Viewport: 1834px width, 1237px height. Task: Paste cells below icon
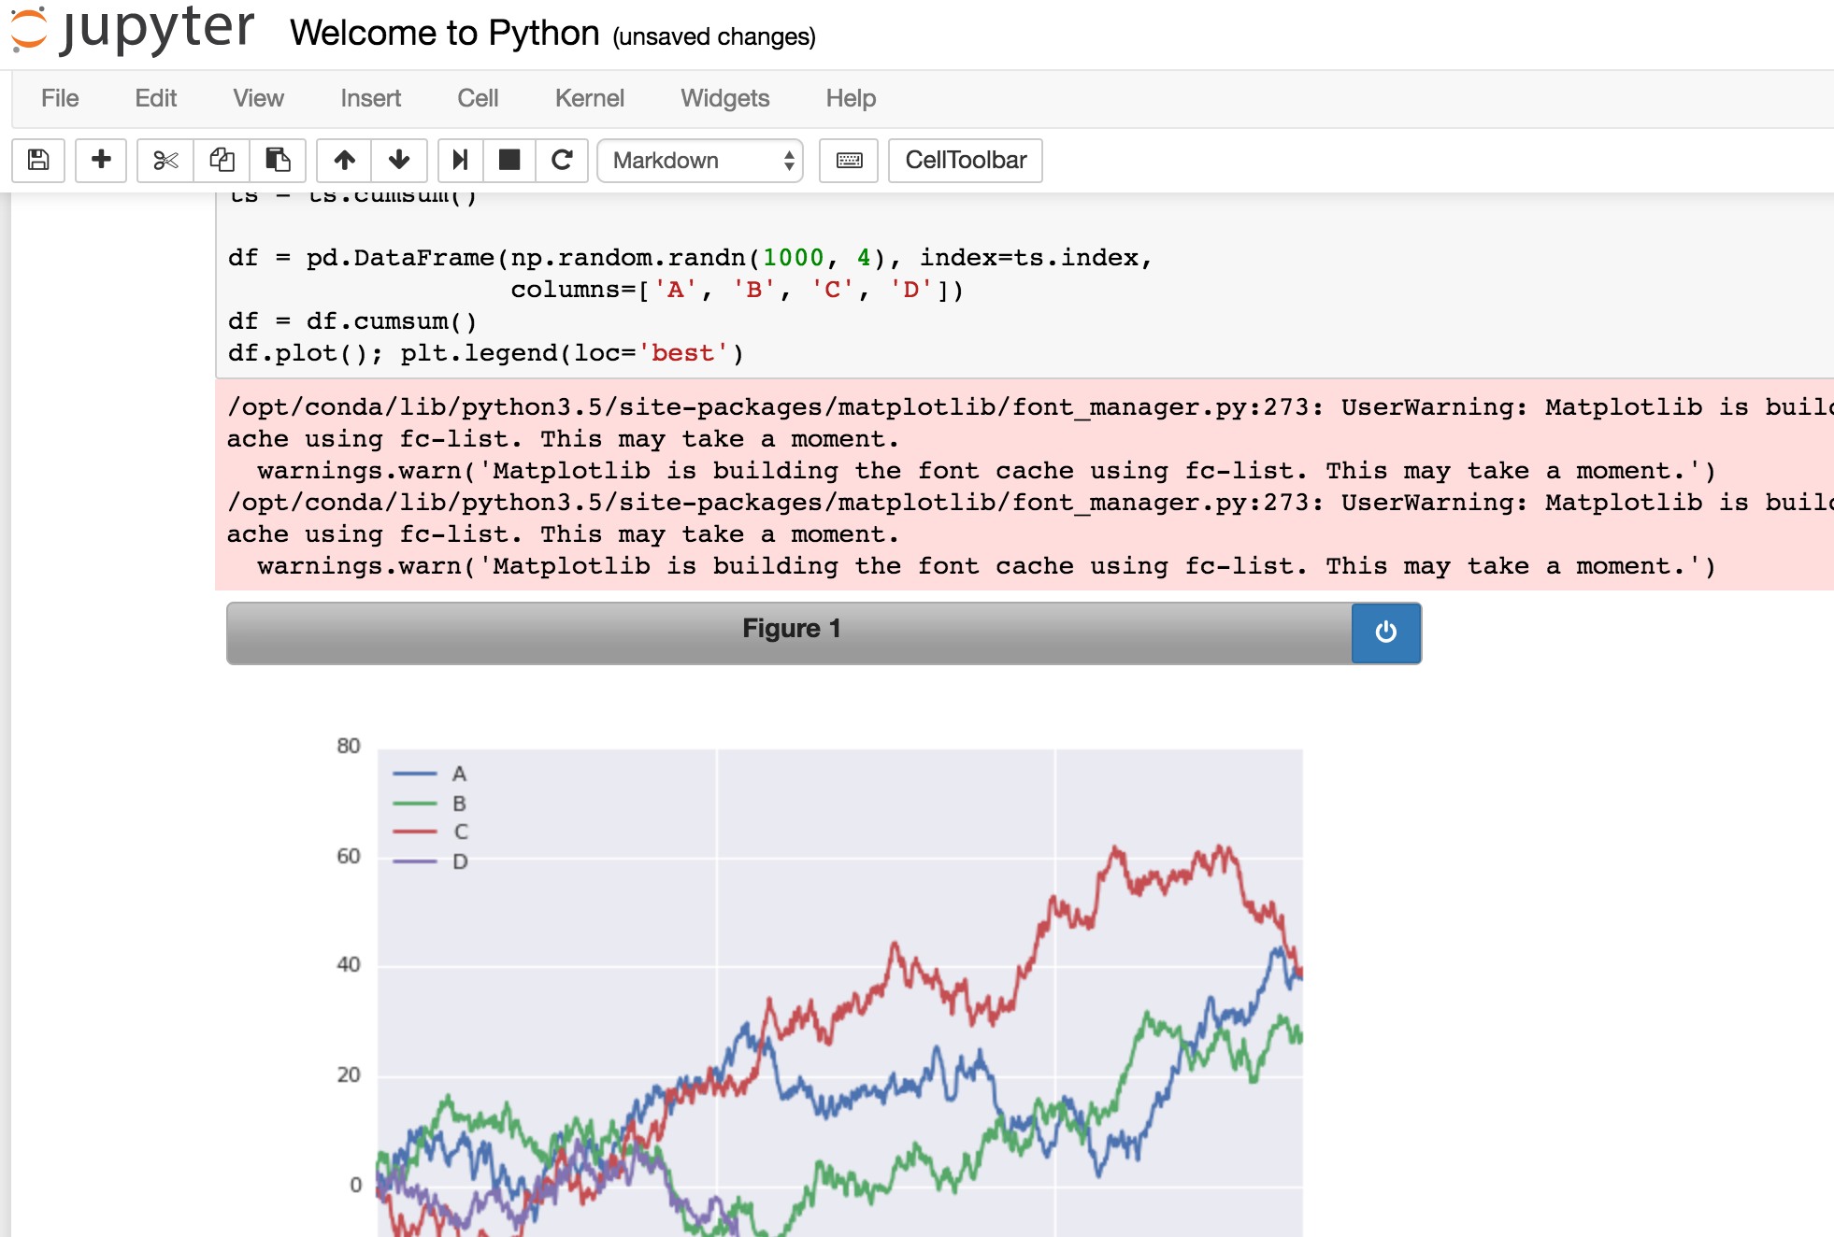[x=278, y=160]
